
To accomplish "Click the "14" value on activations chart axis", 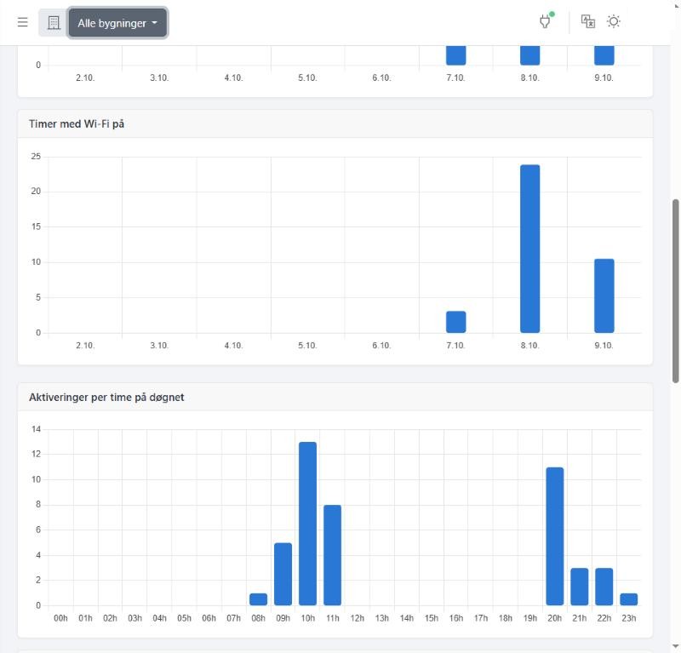I will coord(36,429).
